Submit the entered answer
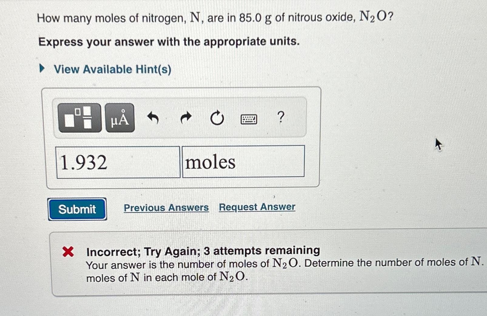 point(77,209)
